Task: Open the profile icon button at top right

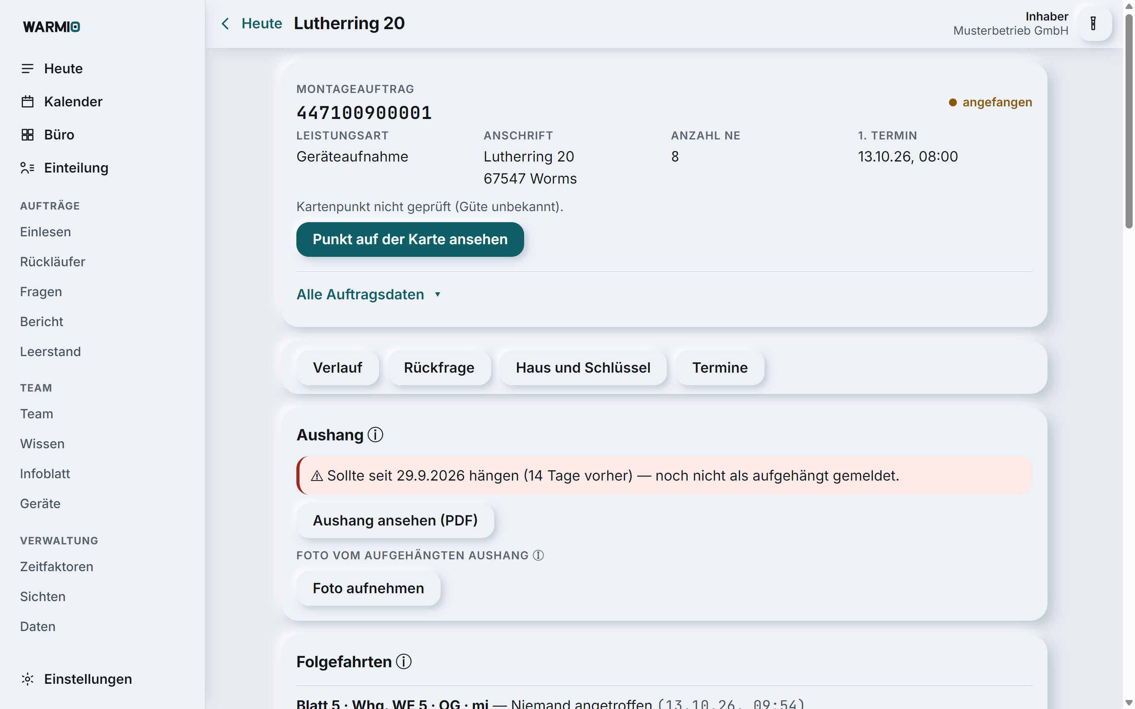Action: (x=1094, y=24)
